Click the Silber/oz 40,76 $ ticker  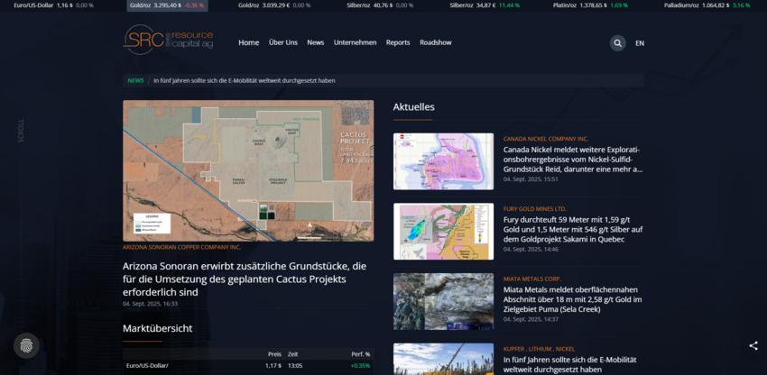(380, 5)
